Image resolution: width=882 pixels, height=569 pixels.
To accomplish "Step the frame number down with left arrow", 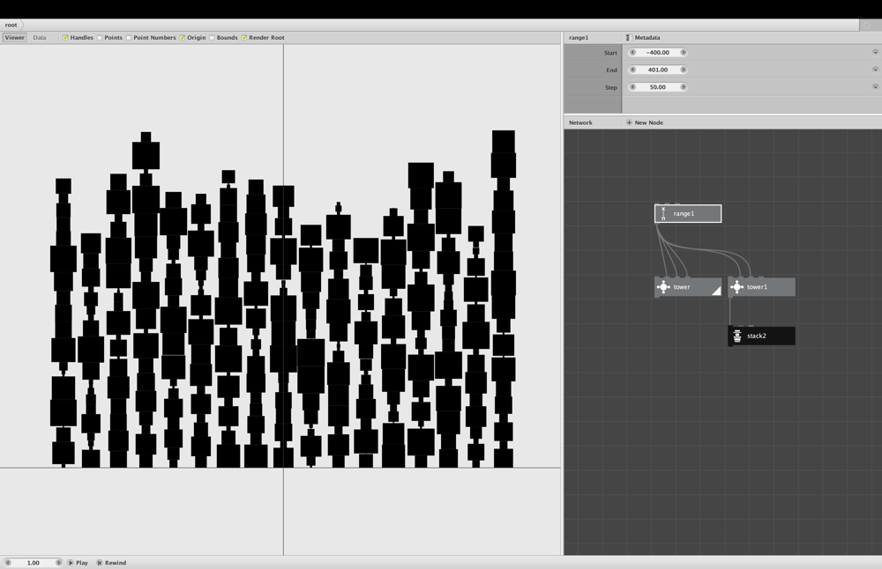I will point(8,562).
